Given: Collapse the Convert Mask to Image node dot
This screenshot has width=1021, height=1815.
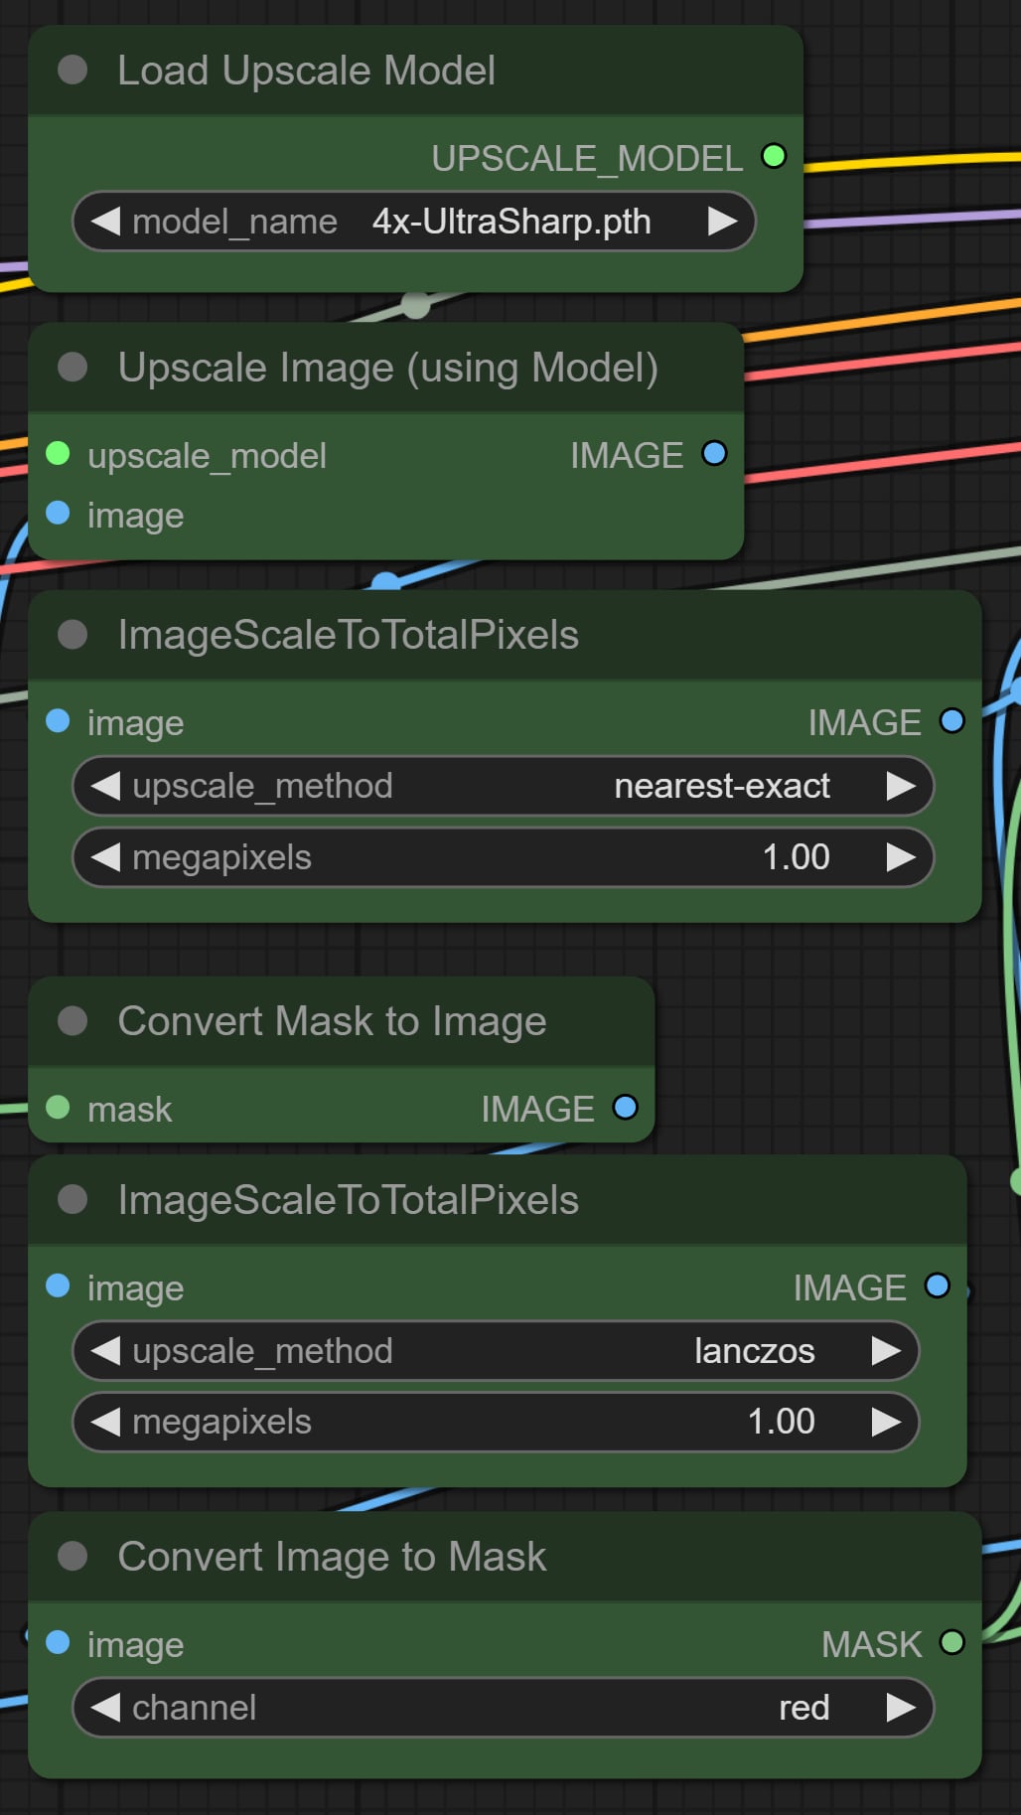Looking at the screenshot, I should tap(73, 1021).
